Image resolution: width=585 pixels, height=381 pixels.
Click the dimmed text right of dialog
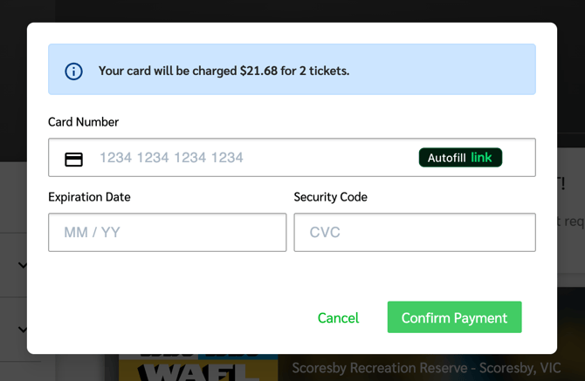coord(570,221)
